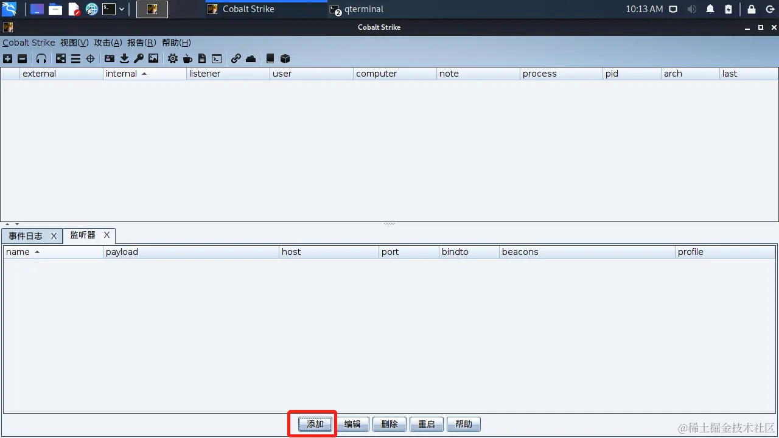The width and height of the screenshot is (779, 438).
Task: Switch to session table list icon
Action: coord(75,59)
